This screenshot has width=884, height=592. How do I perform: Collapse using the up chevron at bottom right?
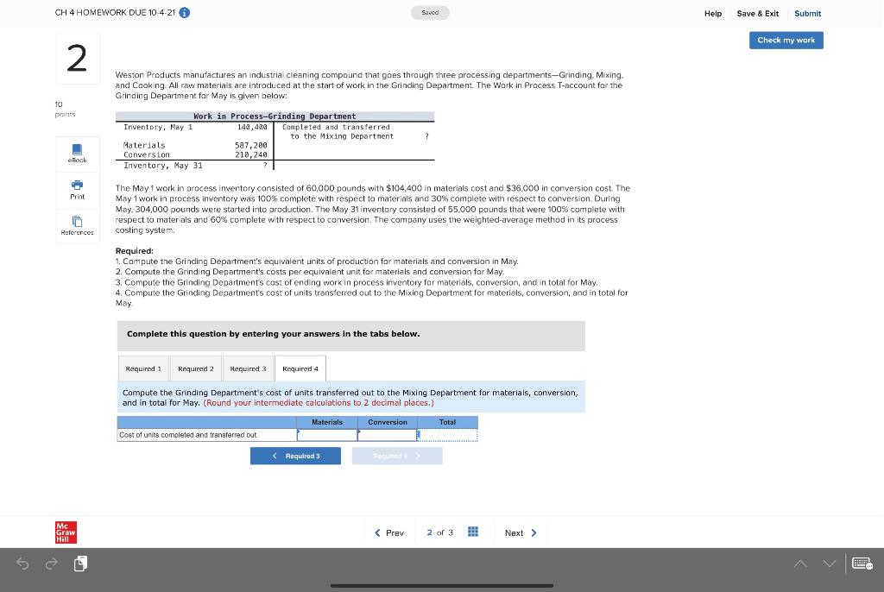point(801,563)
